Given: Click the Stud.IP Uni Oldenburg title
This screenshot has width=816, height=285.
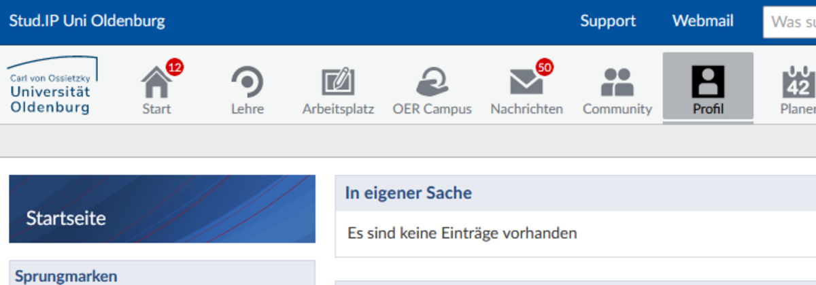Looking at the screenshot, I should point(87,21).
